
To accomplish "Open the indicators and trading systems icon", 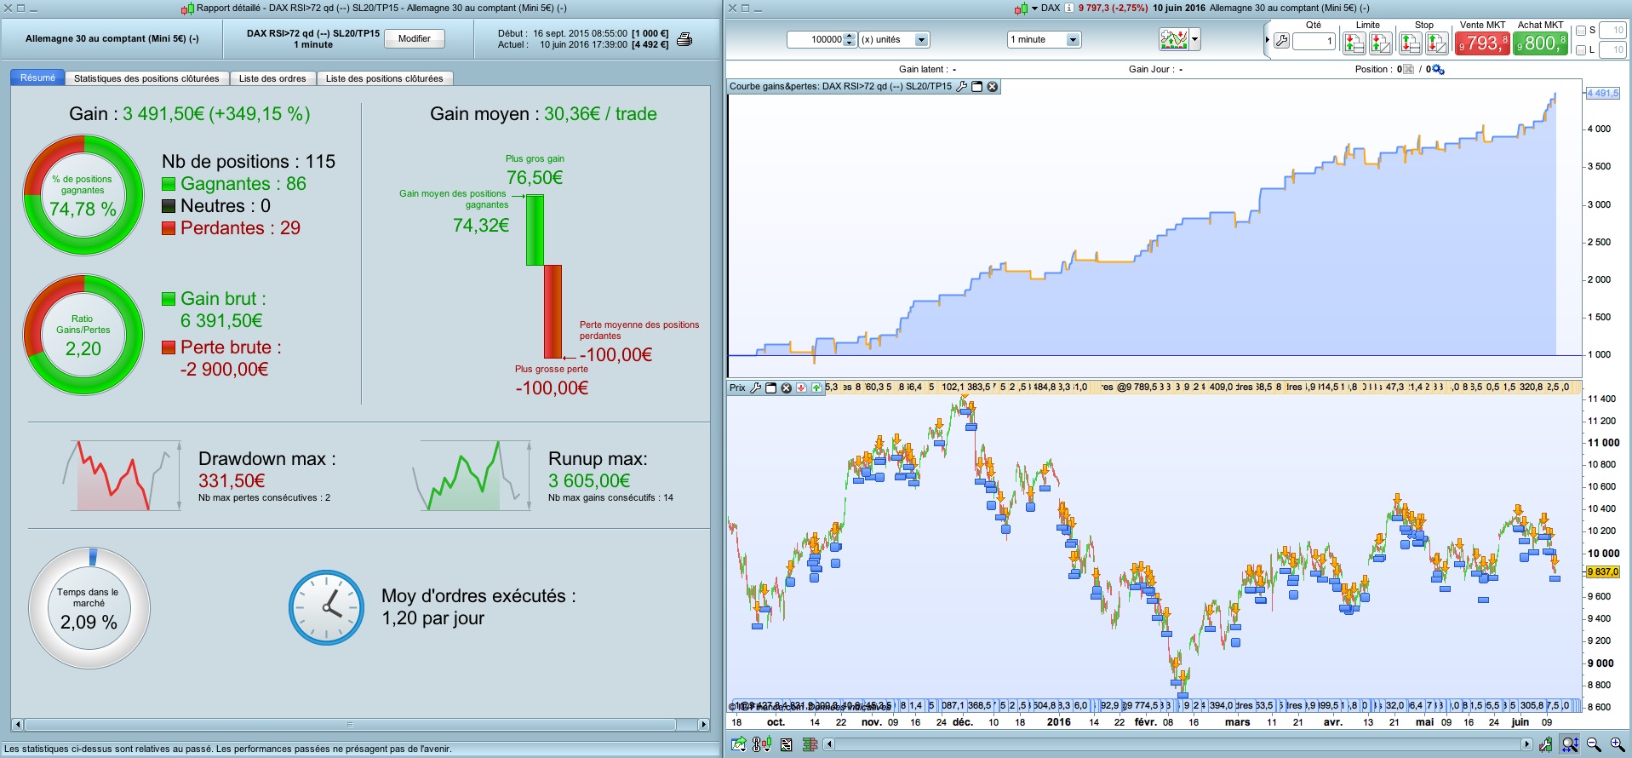I will click(1173, 39).
